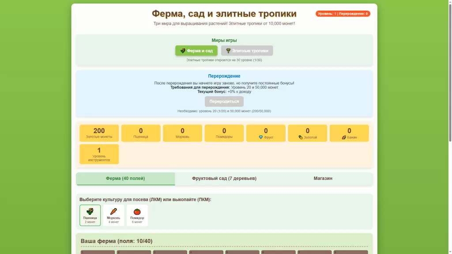Click the Уровень инструментов stat tile
The width and height of the screenshot is (452, 254).
tap(99, 154)
